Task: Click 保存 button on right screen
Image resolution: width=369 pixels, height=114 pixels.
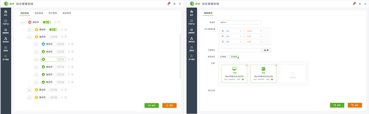Action: click(337, 105)
